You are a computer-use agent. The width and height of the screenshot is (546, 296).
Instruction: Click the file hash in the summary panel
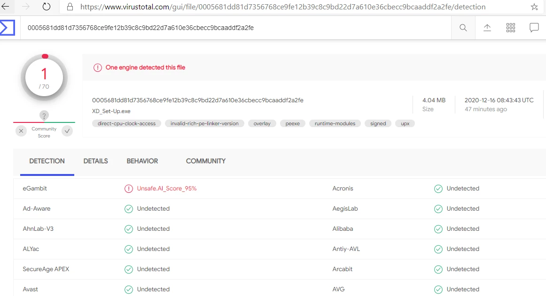click(198, 100)
